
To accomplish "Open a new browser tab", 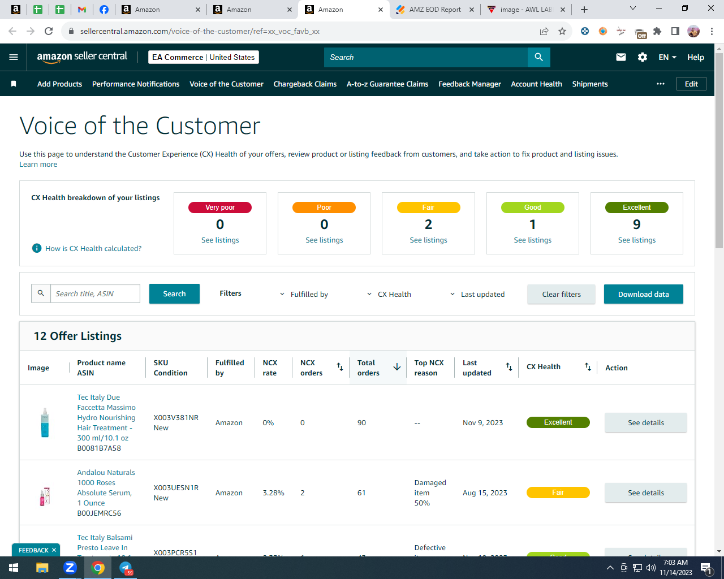I will pos(584,10).
